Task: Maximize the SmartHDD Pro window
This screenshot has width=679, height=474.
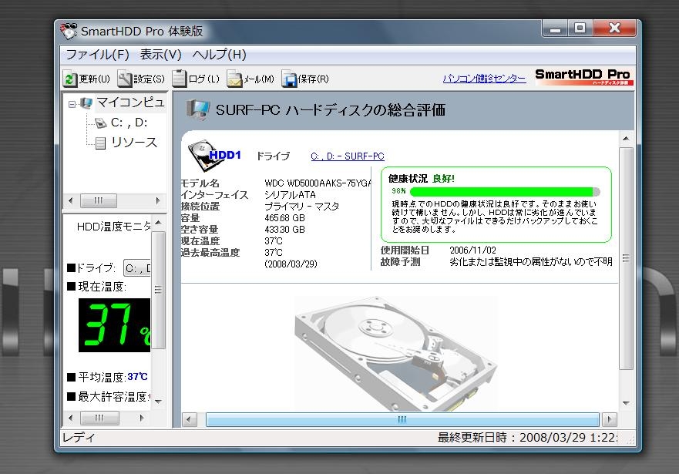Action: [x=580, y=29]
